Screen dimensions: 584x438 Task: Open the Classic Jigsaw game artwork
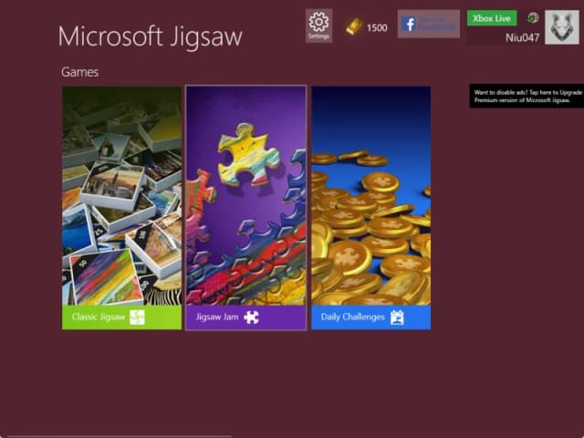[121, 196]
